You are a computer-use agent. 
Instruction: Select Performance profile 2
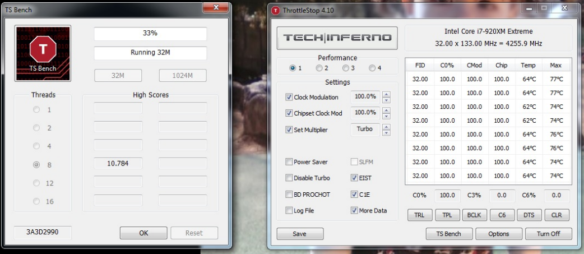[x=319, y=68]
